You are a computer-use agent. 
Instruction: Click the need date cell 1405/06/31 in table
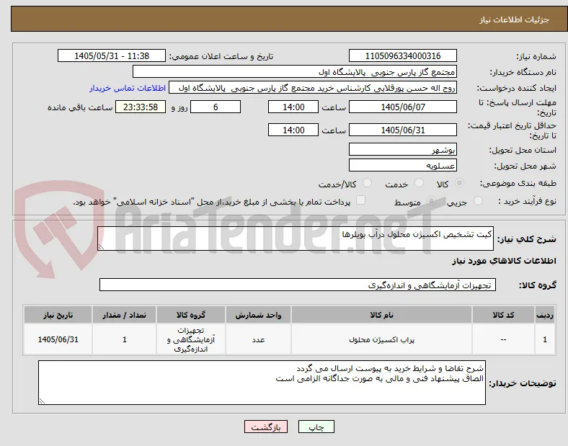click(x=58, y=339)
